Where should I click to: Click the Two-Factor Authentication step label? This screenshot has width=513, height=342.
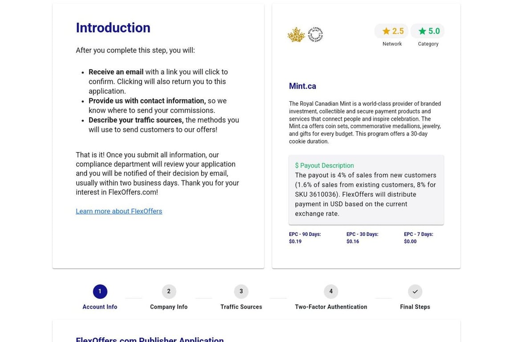[x=331, y=307]
